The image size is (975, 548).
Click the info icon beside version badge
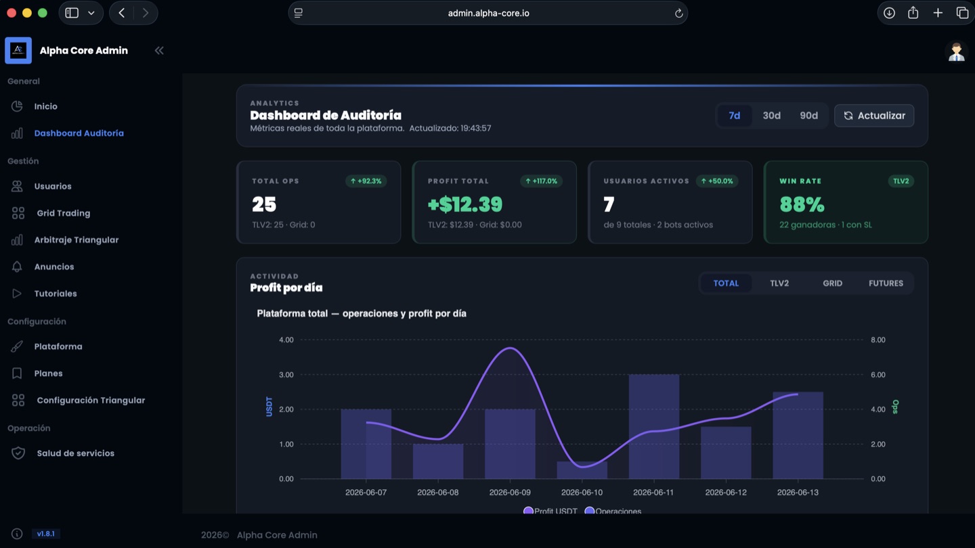(x=17, y=534)
